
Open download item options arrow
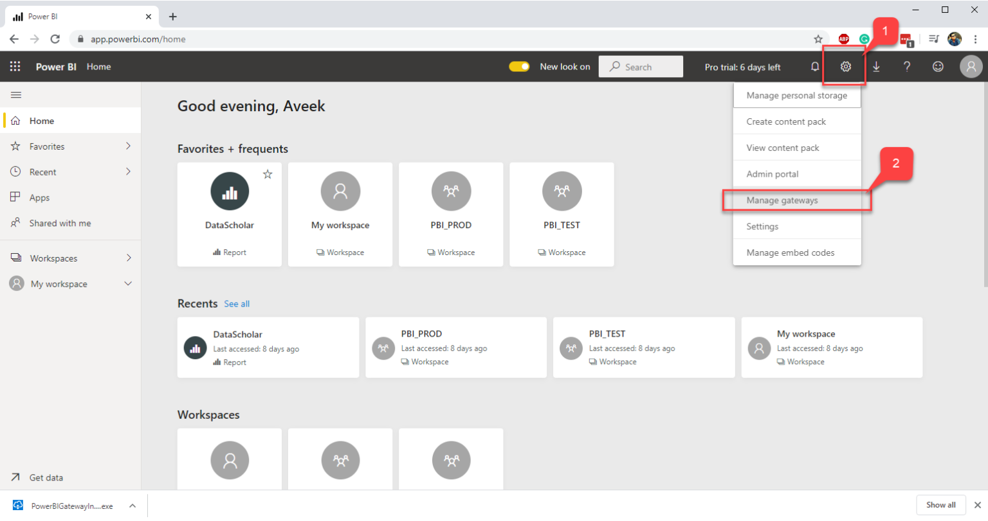point(132,506)
